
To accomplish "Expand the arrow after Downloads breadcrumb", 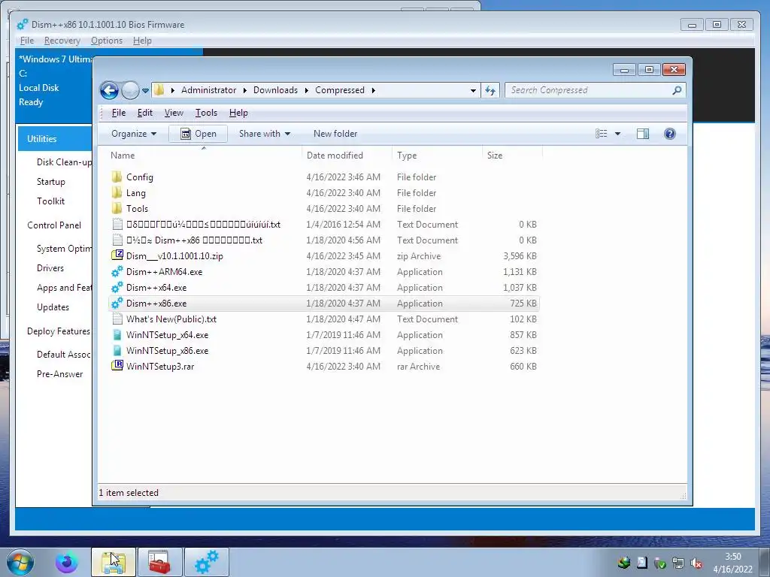I will (x=307, y=90).
